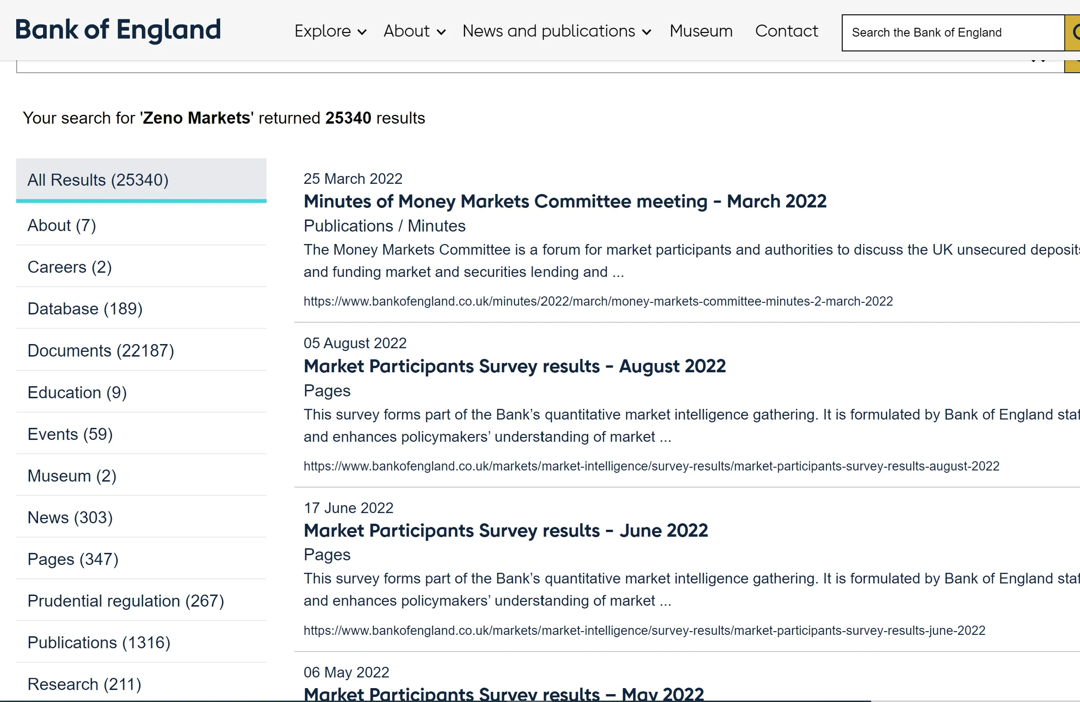Filter results by Prudential regulation (267)
The image size is (1080, 702).
141,601
